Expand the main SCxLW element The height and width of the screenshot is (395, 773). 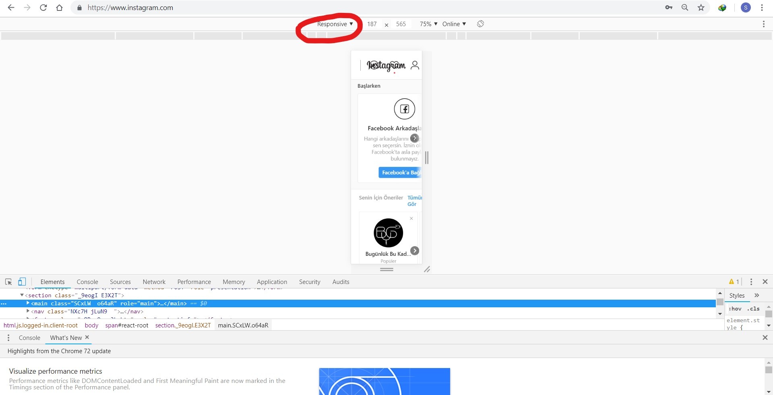(x=28, y=303)
